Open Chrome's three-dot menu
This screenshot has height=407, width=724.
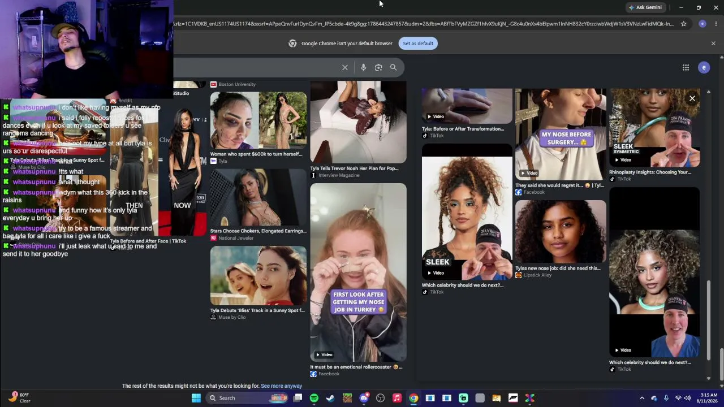(716, 24)
